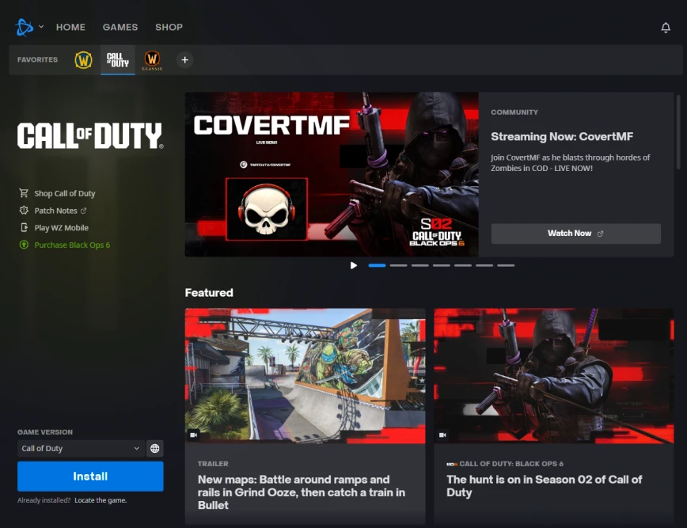The image size is (687, 528).
Task: Click the Patch Notes gear icon
Action: (24, 211)
